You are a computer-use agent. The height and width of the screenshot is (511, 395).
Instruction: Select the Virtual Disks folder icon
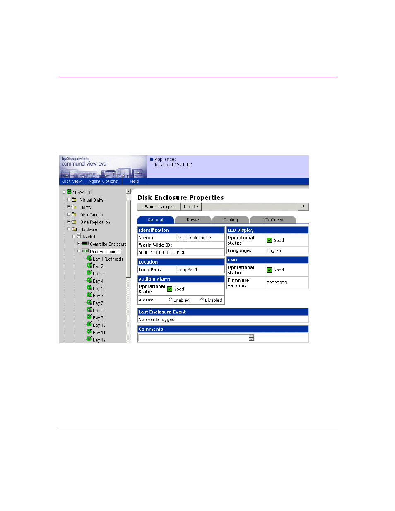74,199
